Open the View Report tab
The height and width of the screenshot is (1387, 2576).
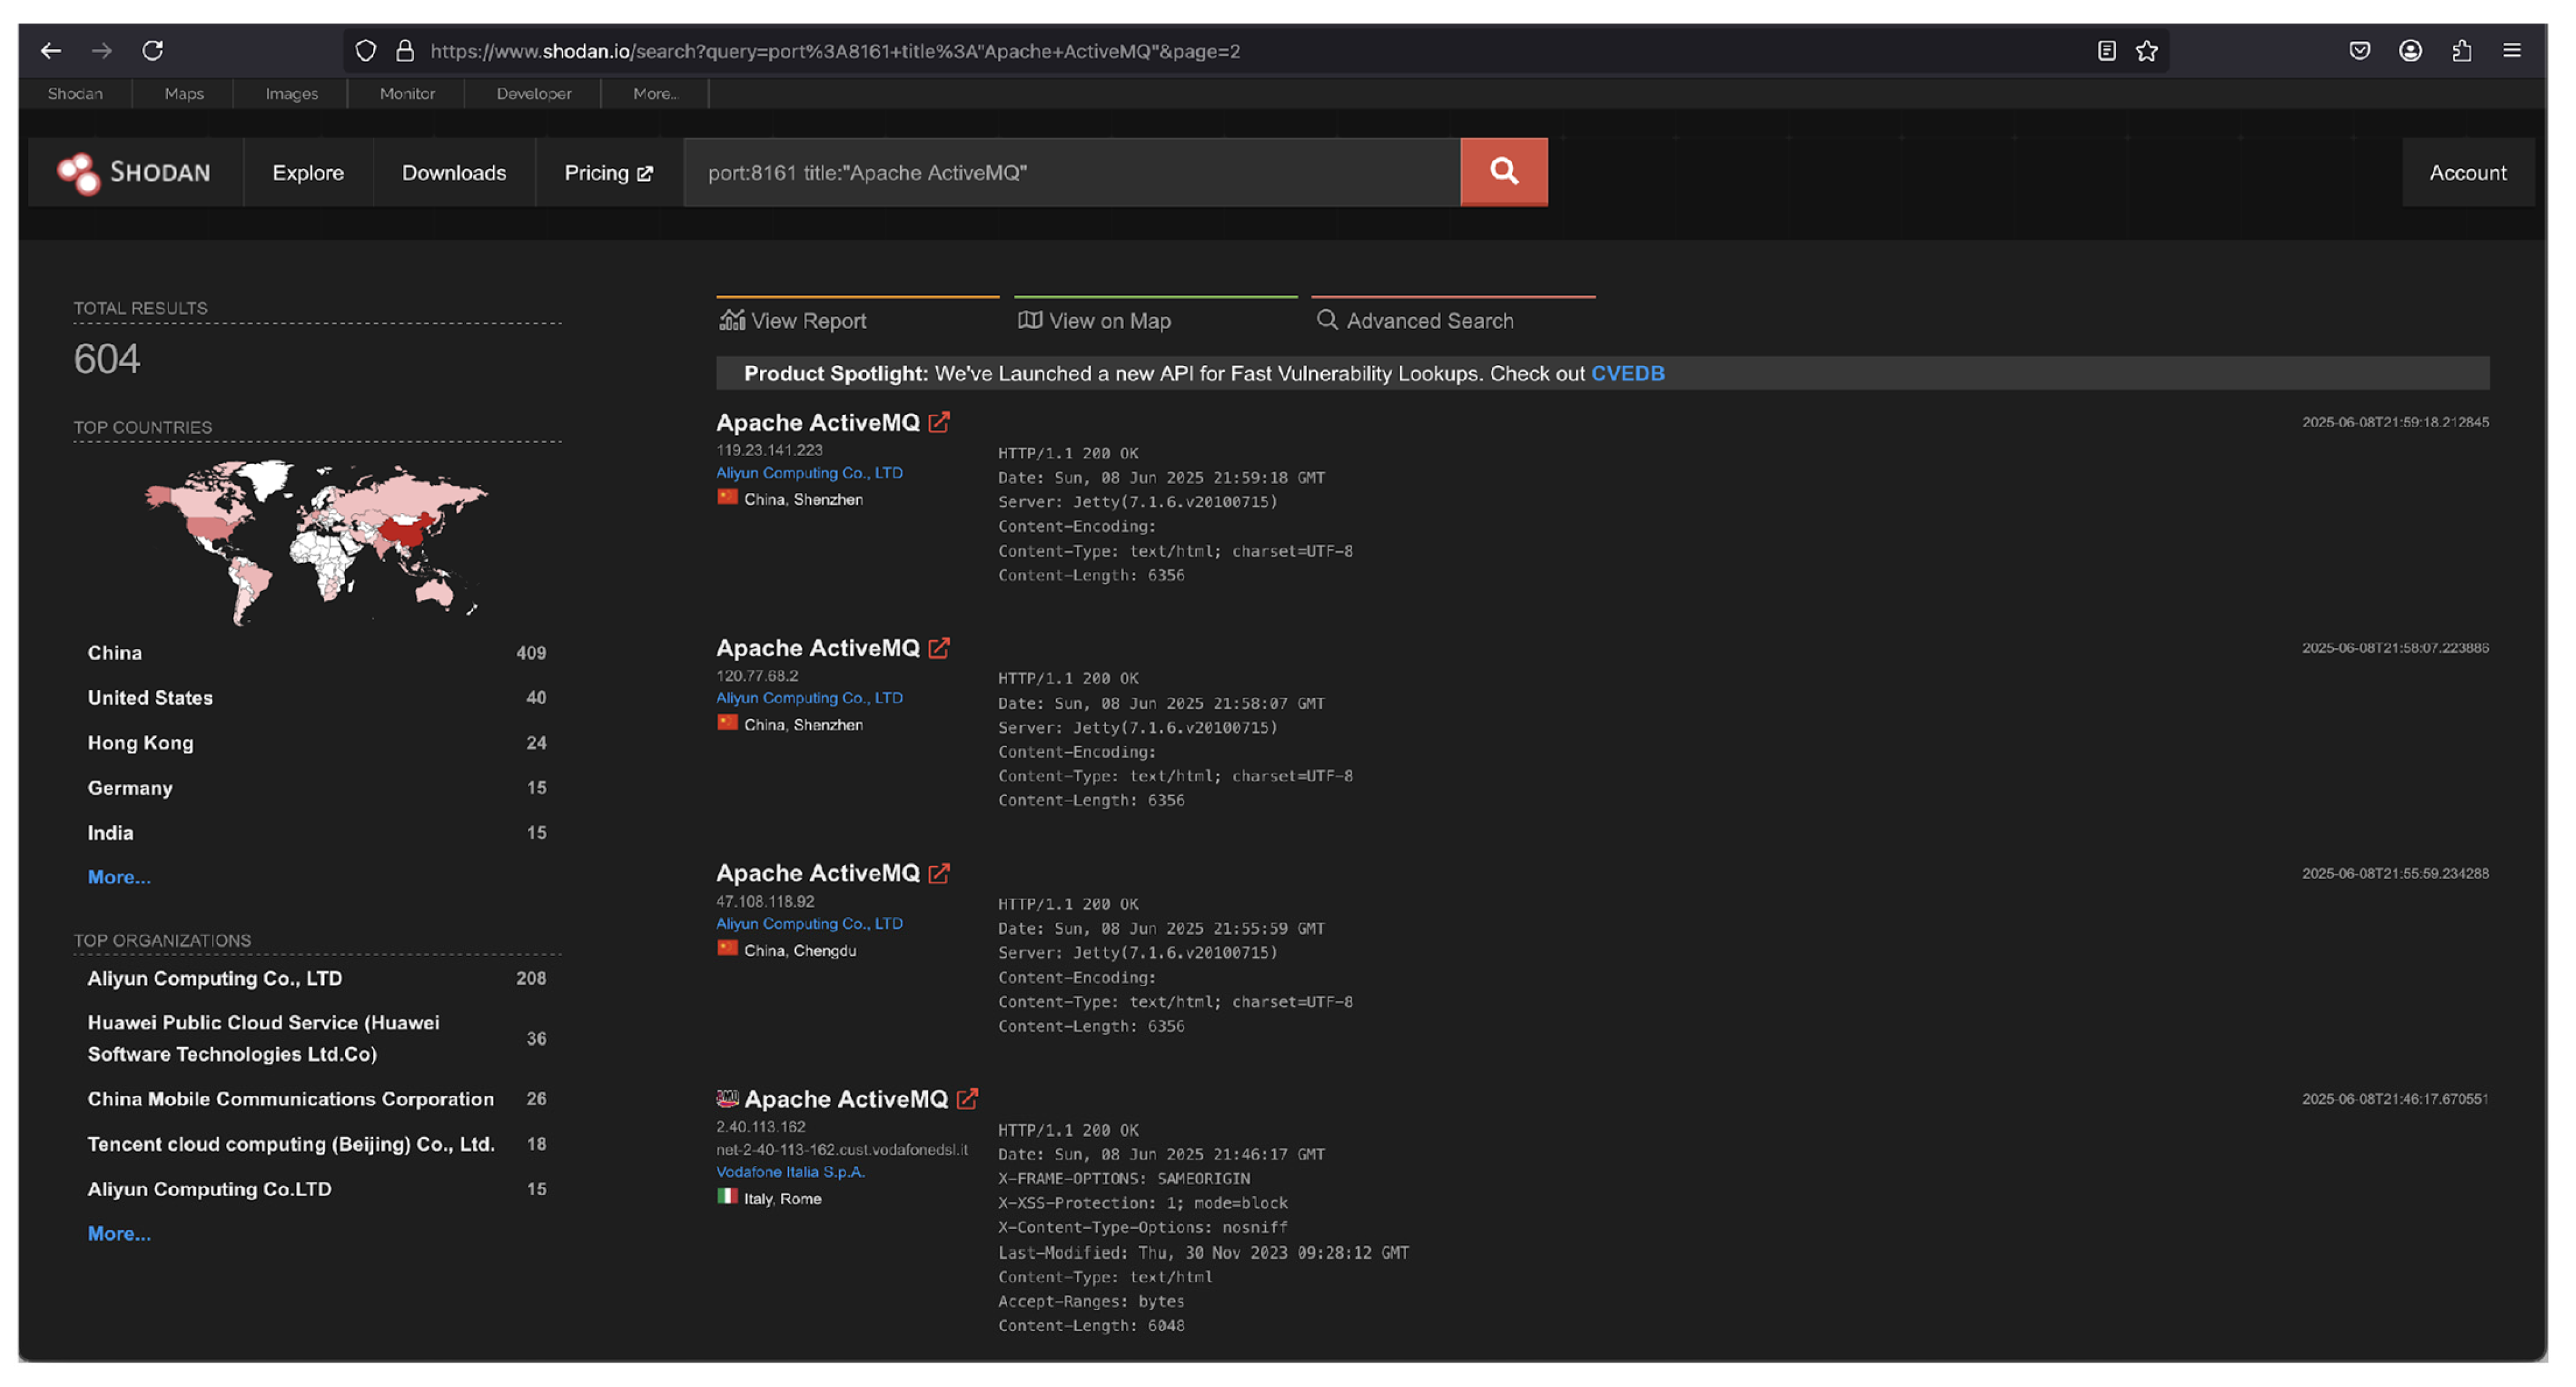(793, 321)
